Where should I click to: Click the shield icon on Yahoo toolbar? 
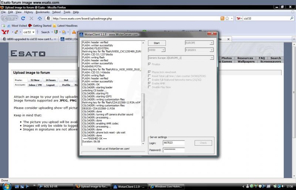pyautogui.click(x=56, y=32)
